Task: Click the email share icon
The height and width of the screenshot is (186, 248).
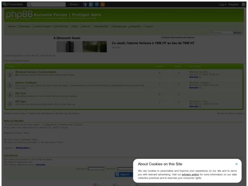Action: (x=97, y=5)
